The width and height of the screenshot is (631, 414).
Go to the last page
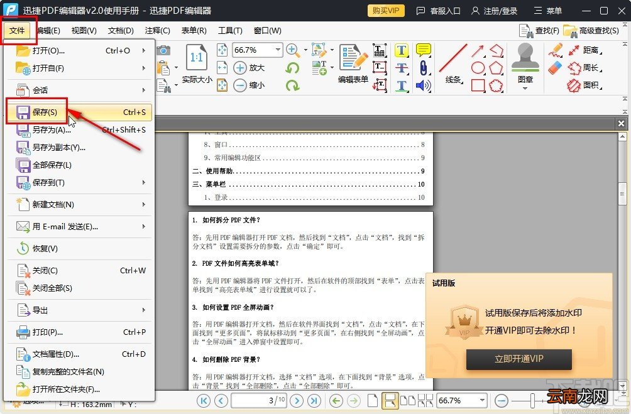314,400
